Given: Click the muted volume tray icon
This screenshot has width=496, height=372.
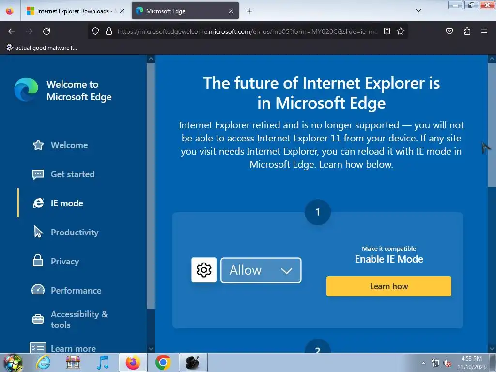Looking at the screenshot, I should [x=447, y=363].
